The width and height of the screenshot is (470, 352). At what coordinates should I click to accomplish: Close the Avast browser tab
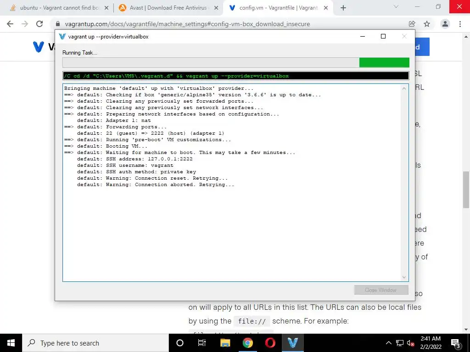[216, 8]
